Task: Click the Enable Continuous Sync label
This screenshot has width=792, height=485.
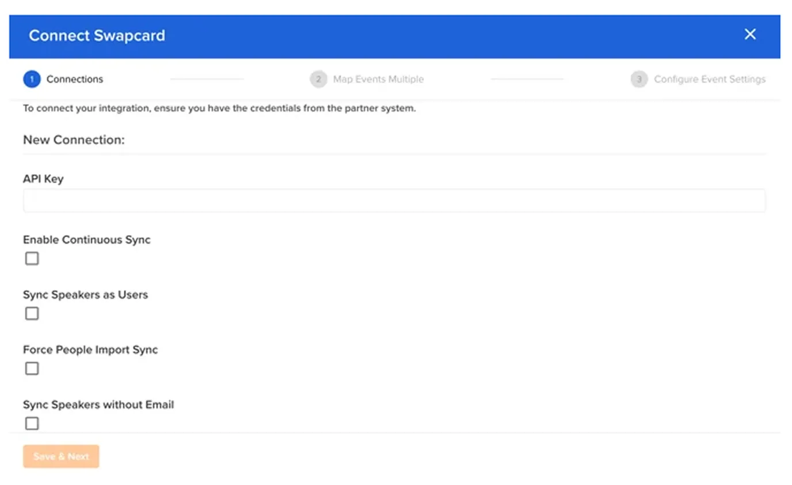Action: click(87, 240)
